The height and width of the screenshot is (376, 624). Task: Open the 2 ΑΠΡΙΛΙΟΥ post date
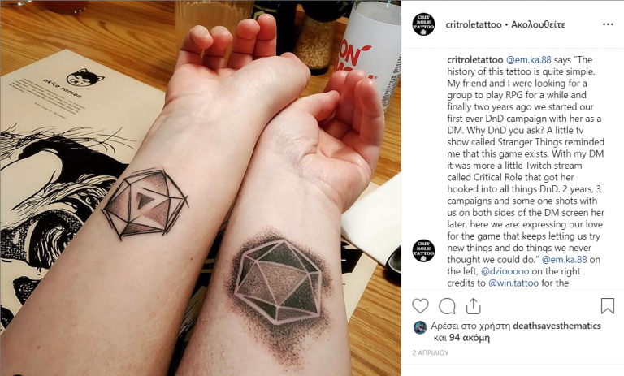tap(430, 352)
